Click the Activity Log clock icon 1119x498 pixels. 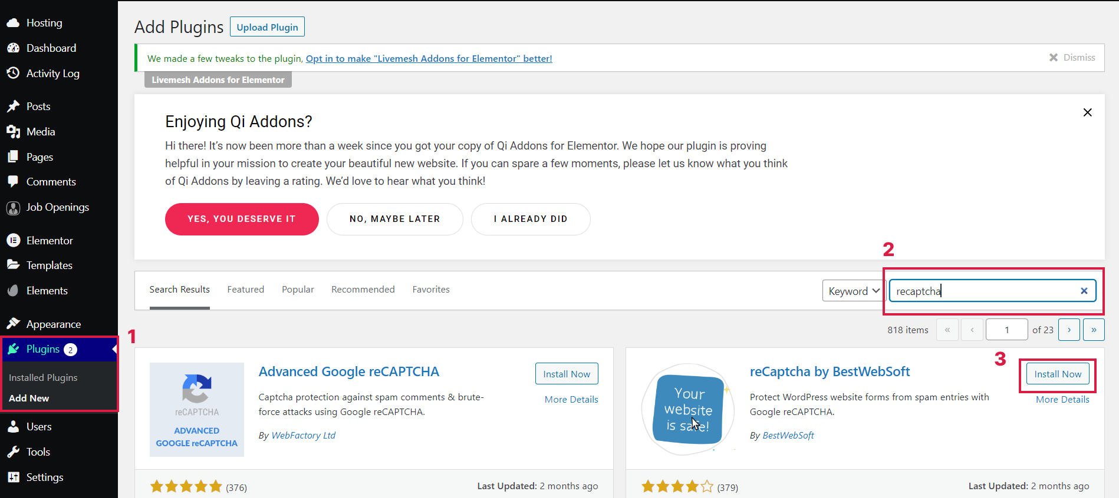point(13,73)
